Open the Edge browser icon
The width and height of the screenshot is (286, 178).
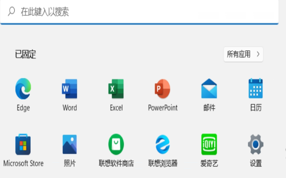point(23,89)
